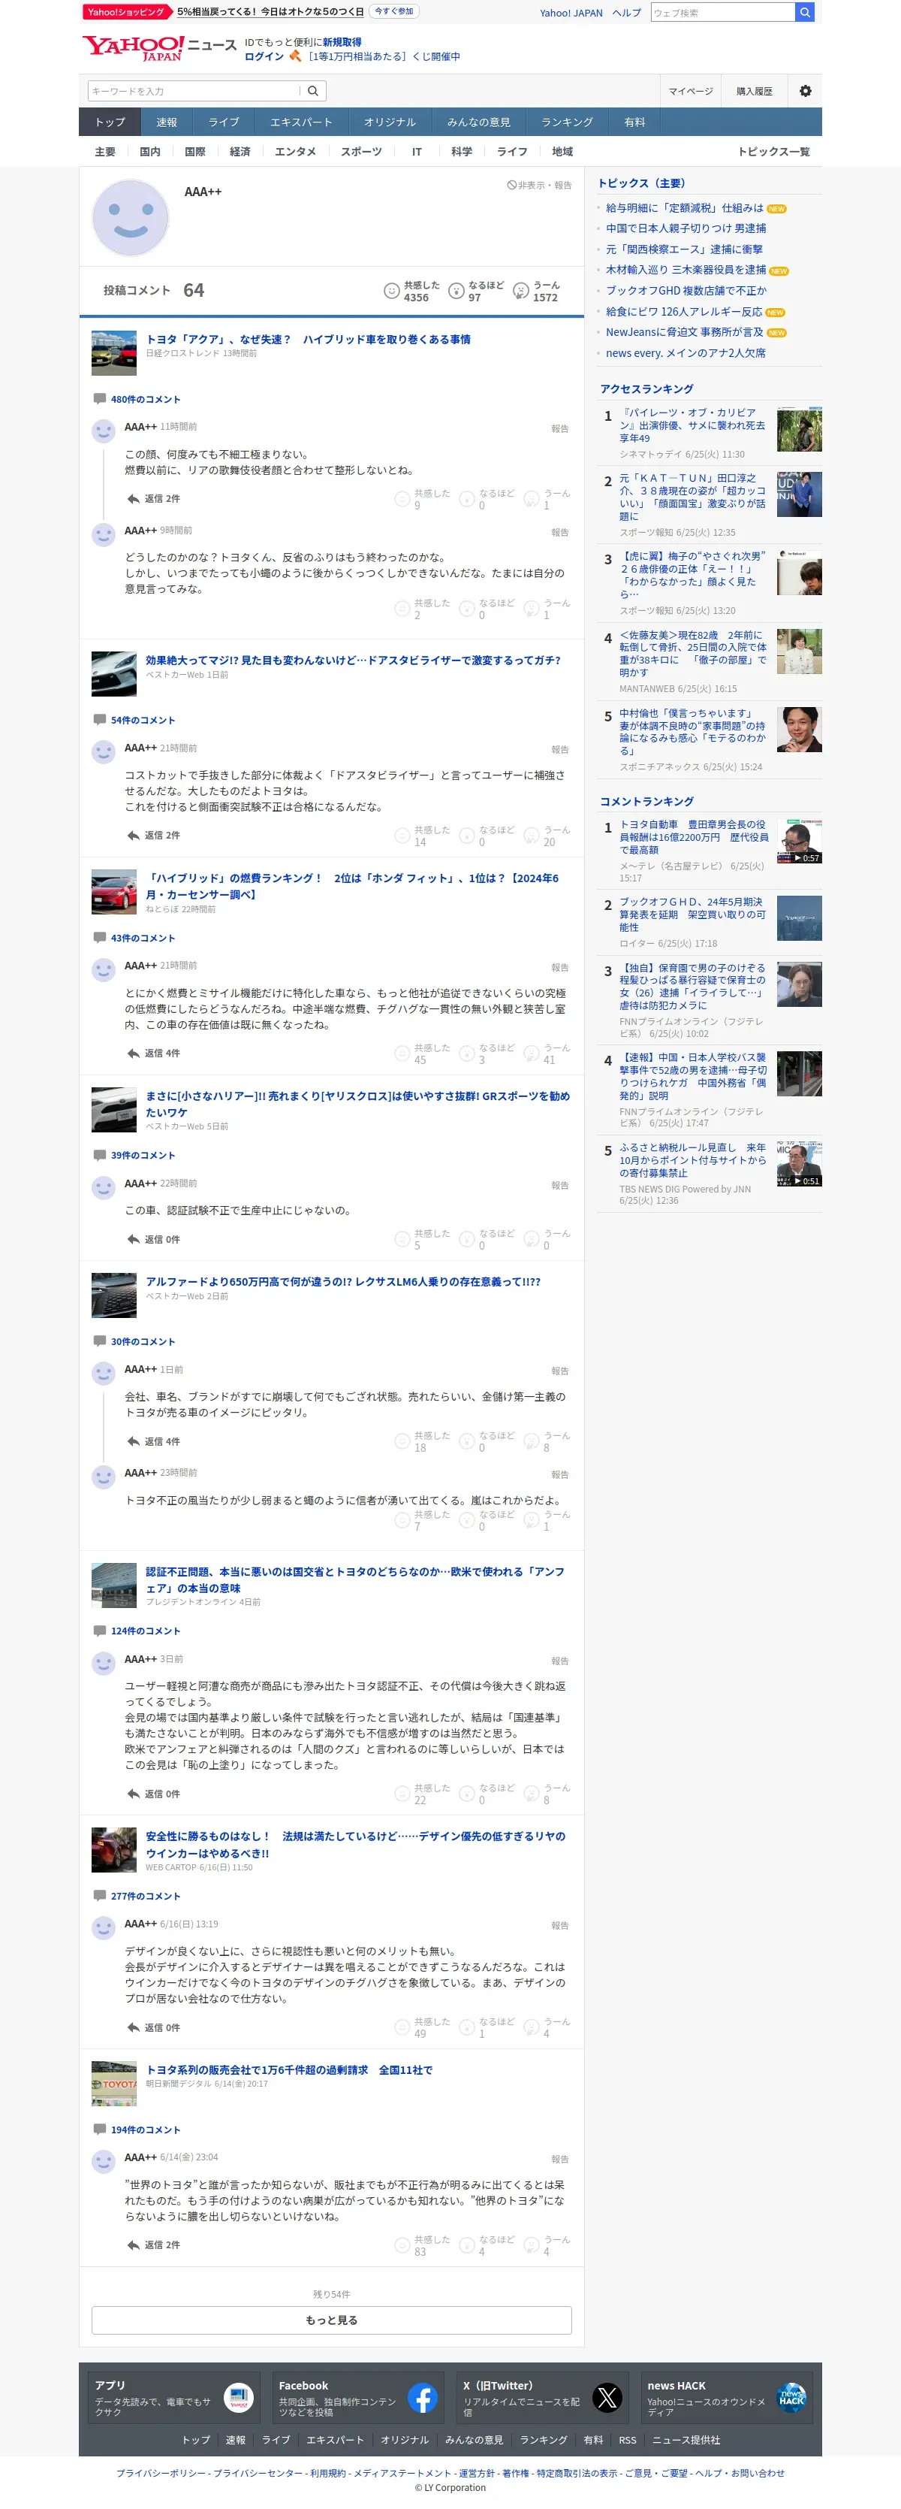Click 非表示・報告 beside the AAA++ profile
Image resolution: width=901 pixels, height=2509 pixels.
click(539, 185)
